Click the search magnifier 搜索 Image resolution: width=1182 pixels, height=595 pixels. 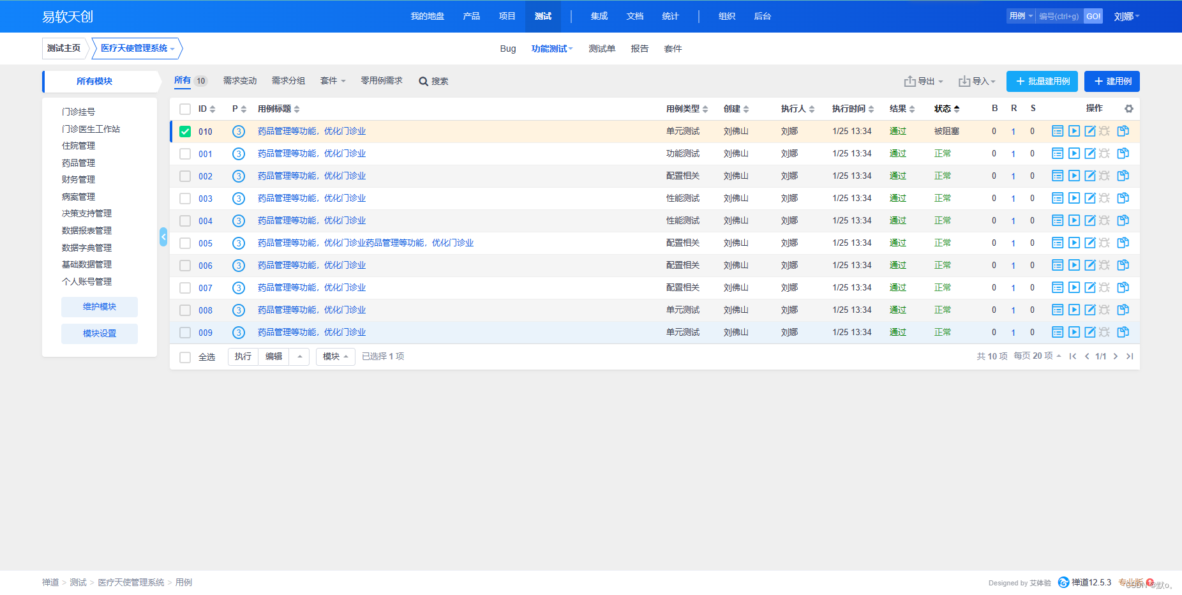pos(433,81)
